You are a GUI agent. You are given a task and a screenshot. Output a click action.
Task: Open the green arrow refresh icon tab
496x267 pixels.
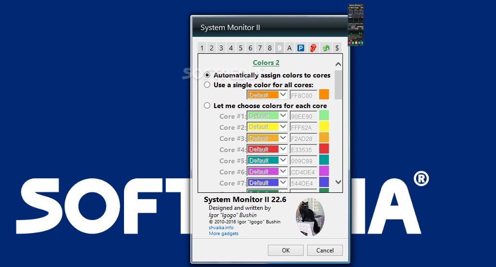click(326, 48)
